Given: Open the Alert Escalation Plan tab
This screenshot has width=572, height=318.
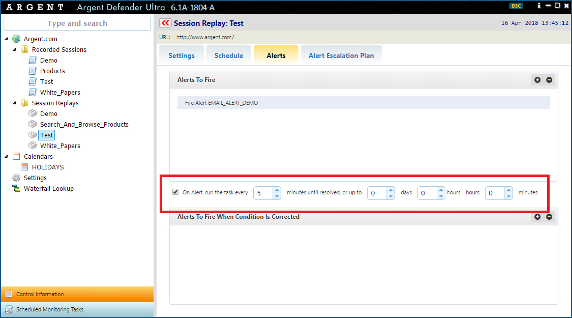Looking at the screenshot, I should pos(341,55).
